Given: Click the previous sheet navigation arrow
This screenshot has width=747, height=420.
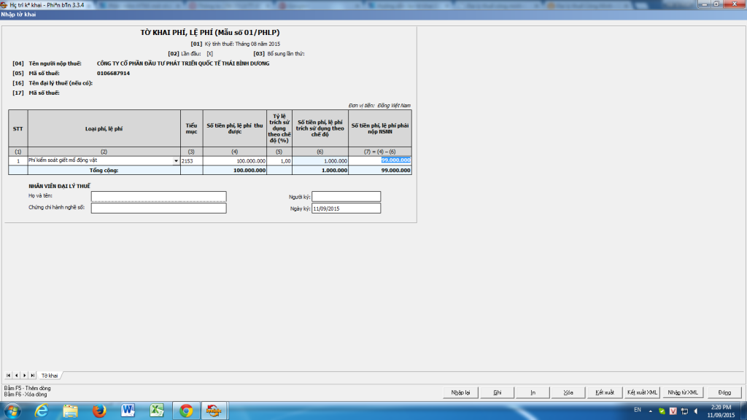Looking at the screenshot, I should pyautogui.click(x=16, y=375).
